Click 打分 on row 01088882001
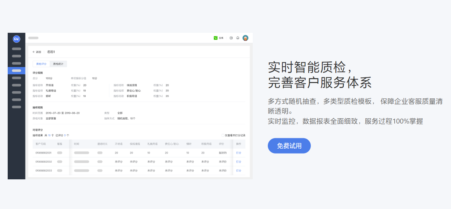 238,152
